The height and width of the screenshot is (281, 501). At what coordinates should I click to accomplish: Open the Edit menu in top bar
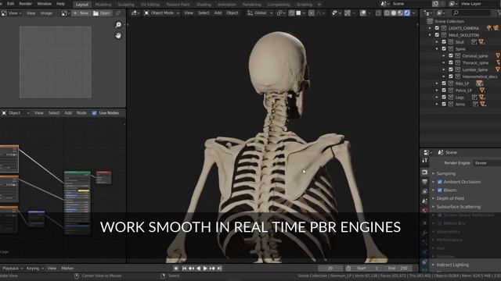(x=10, y=4)
